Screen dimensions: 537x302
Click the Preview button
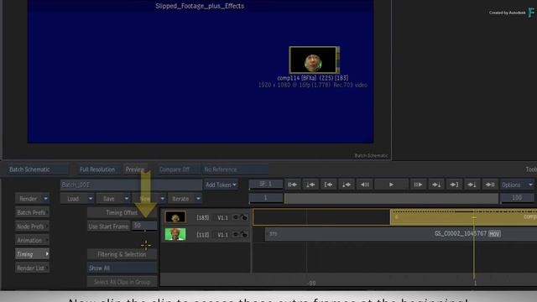[x=135, y=169]
